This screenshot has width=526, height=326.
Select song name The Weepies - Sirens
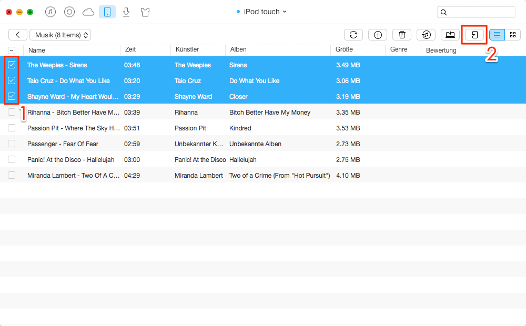(x=57, y=65)
